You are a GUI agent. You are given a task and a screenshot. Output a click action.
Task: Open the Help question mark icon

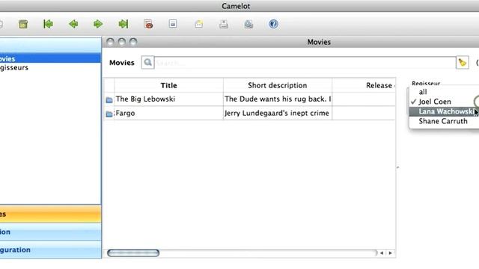tap(273, 24)
